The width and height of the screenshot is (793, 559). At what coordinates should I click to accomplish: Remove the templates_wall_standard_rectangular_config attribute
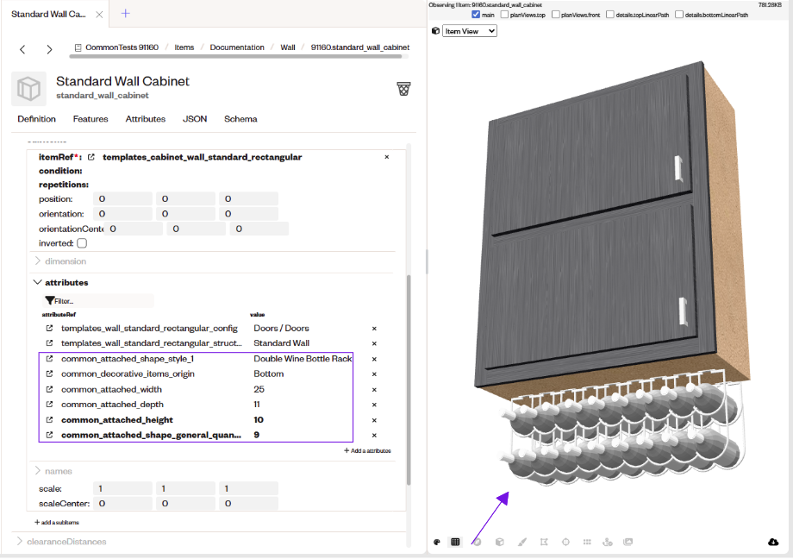tap(374, 329)
